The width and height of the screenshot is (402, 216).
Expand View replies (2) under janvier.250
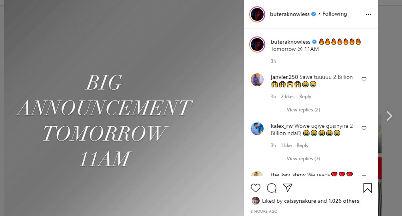click(303, 110)
